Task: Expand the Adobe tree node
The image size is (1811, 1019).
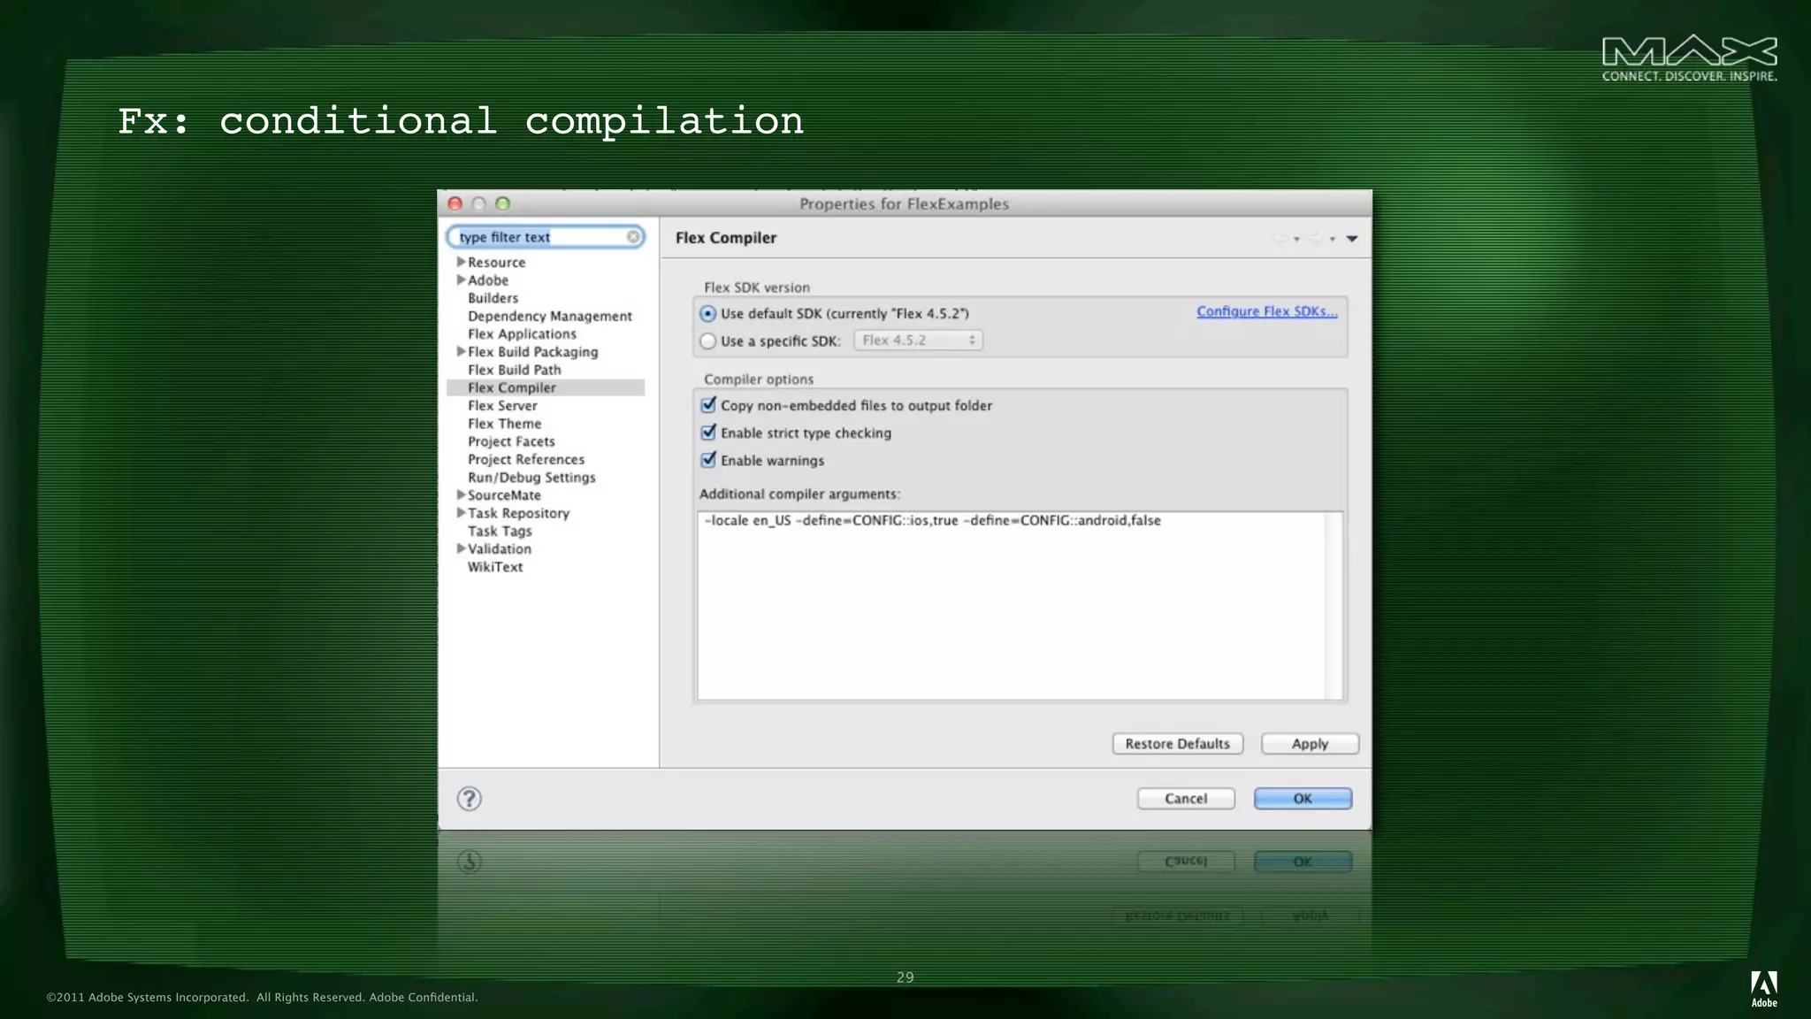Action: point(461,280)
